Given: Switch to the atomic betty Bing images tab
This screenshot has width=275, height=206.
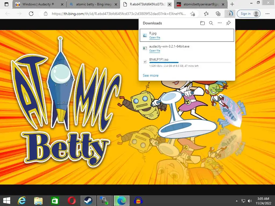Looking at the screenshot, I should click(x=93, y=4).
